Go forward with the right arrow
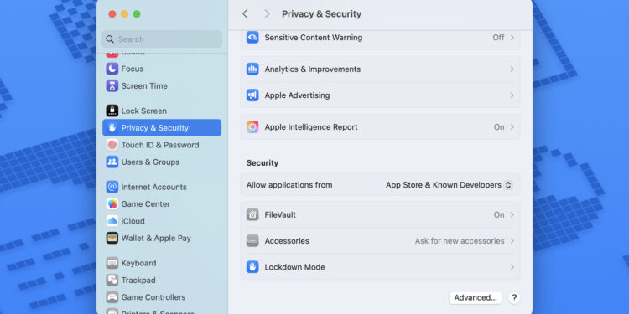The image size is (629, 314). [x=267, y=14]
